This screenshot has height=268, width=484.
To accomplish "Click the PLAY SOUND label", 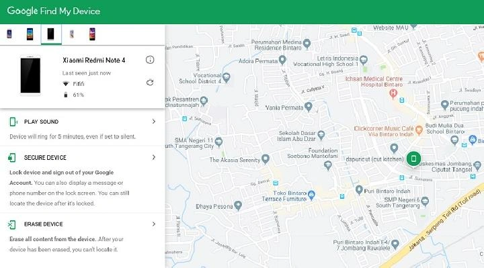I will [x=42, y=122].
